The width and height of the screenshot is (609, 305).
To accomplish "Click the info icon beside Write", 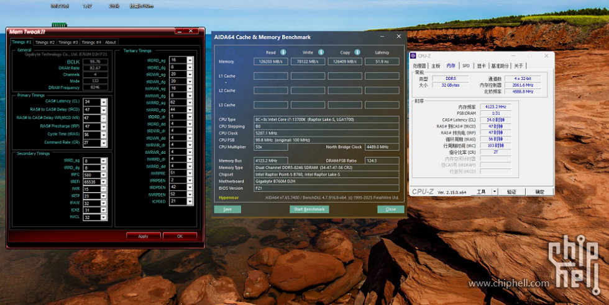I will click(321, 52).
